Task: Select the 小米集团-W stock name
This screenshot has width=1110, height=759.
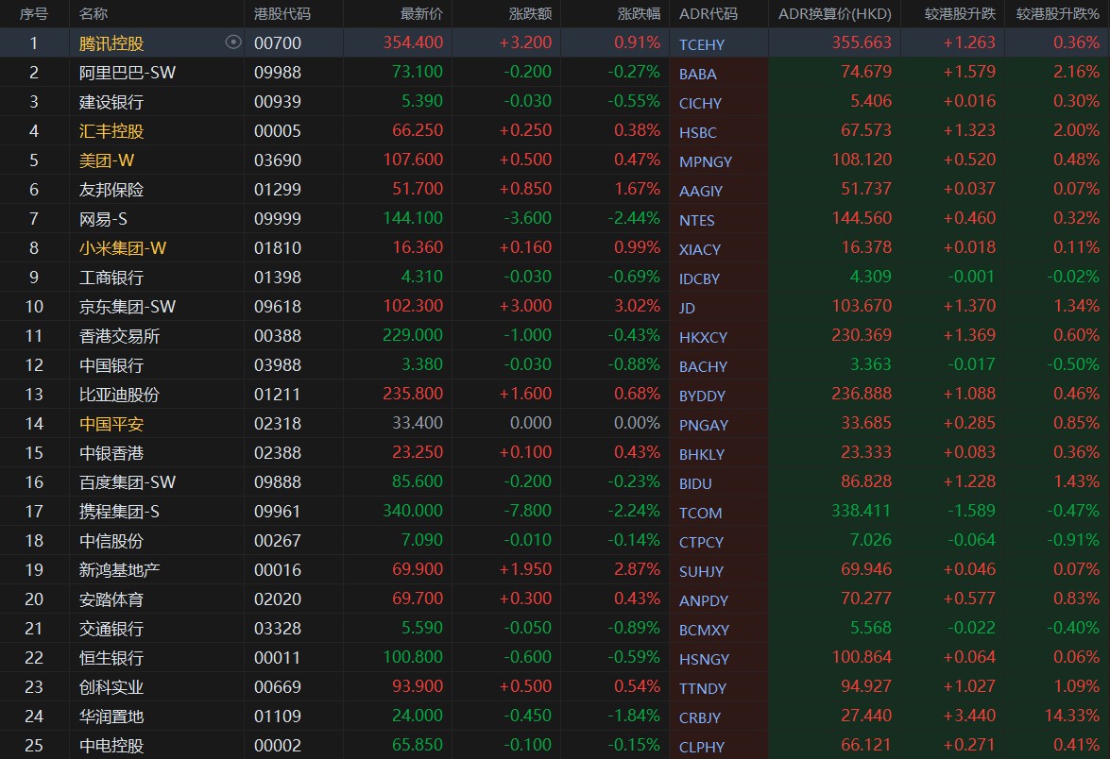Action: point(123,248)
